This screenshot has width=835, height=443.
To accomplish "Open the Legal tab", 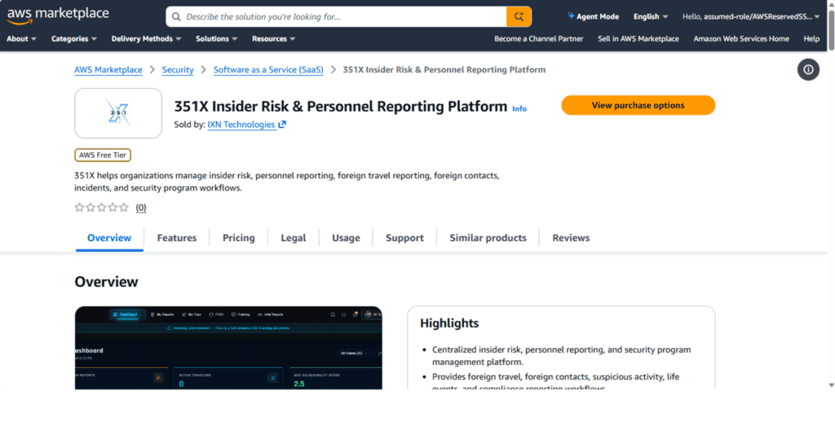I will pyautogui.click(x=294, y=238).
